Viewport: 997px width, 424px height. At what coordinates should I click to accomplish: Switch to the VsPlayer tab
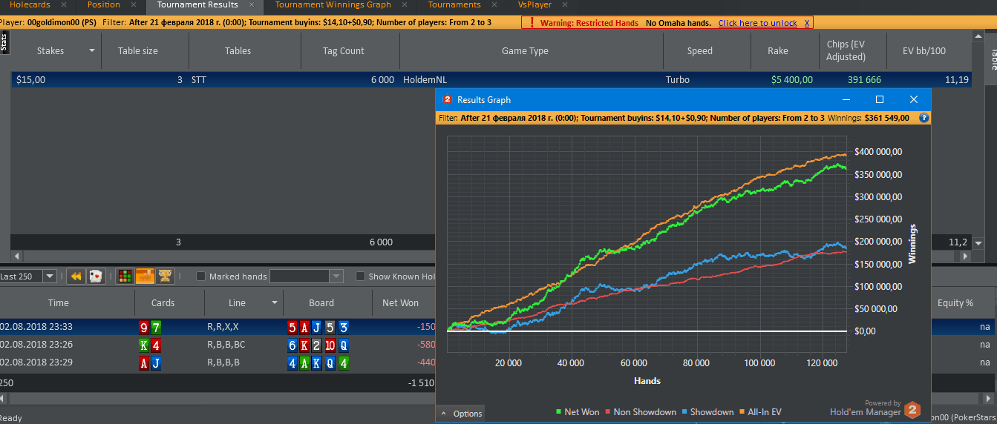(535, 5)
